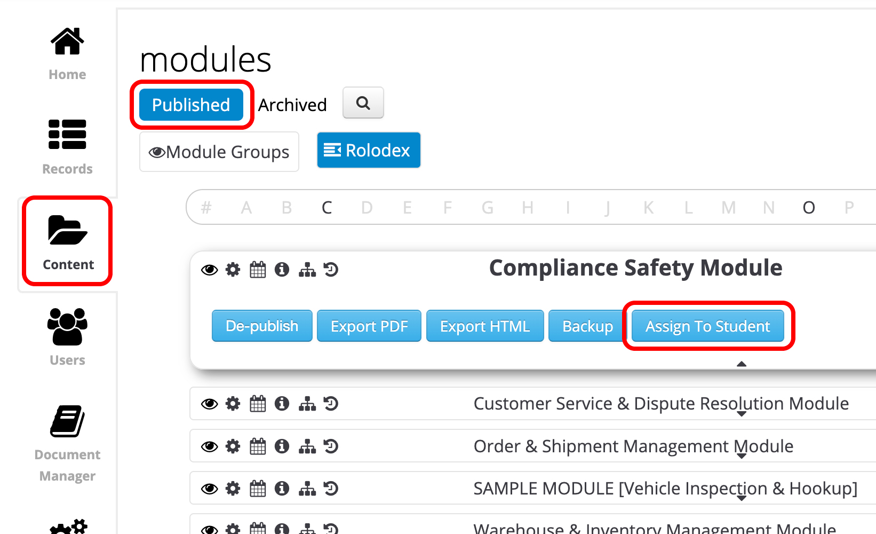876x534 pixels.
Task: Open settings gear for Order & Shipment Management Module
Action: 233,446
